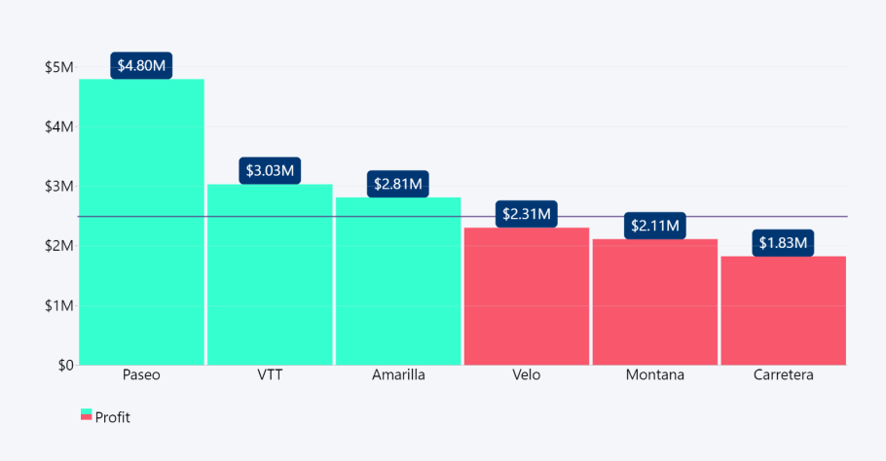Screen dimensions: 886x461
Task: Click the $3.03M data label
Action: [270, 170]
